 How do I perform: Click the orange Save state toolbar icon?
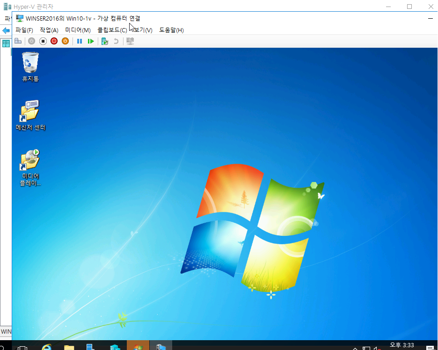click(65, 41)
